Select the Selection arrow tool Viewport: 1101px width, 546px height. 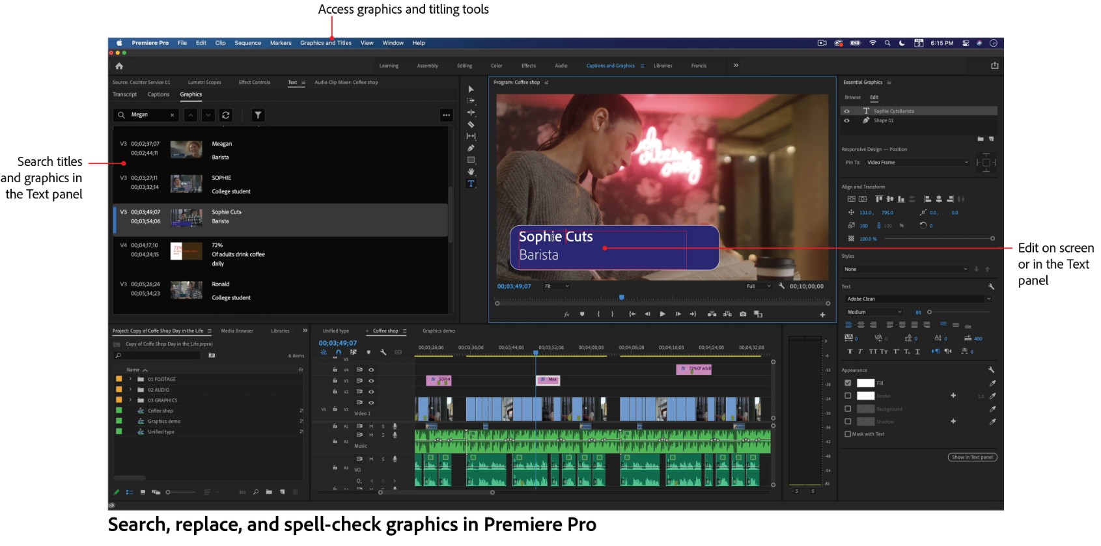coord(471,89)
